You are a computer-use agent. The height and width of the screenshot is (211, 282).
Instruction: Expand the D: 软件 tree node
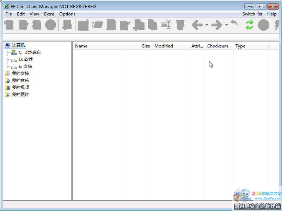tap(8, 59)
